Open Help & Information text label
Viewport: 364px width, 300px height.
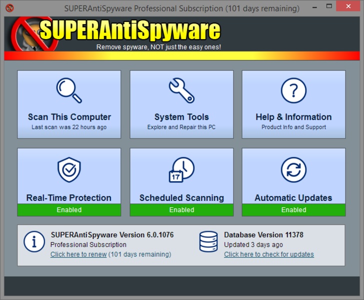coord(293,117)
